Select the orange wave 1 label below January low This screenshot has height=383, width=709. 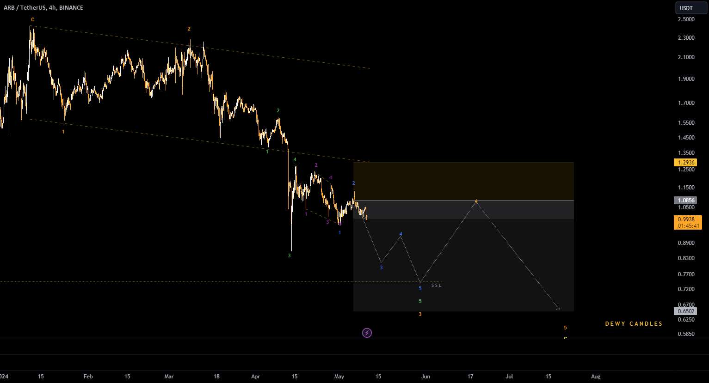point(63,132)
